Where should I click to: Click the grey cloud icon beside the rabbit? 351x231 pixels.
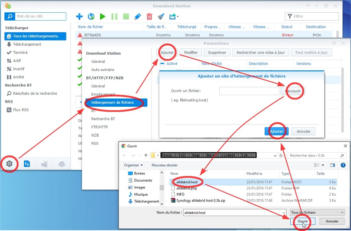(62, 164)
